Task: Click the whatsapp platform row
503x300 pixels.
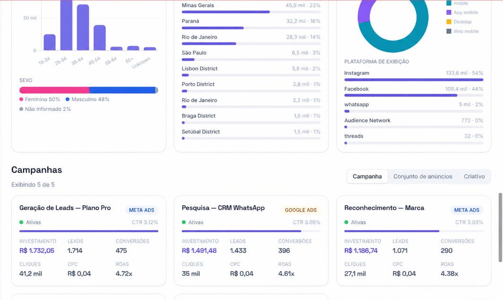Action: coord(414,107)
